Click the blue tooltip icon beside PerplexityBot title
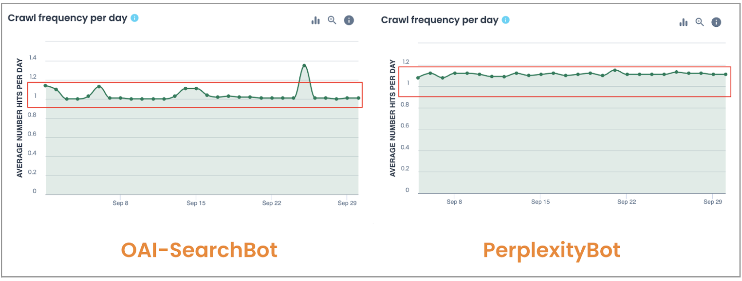Viewport: 742px width, 281px height. (506, 20)
